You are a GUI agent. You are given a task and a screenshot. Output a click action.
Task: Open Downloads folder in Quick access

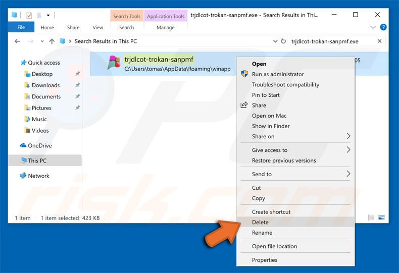tap(45, 85)
